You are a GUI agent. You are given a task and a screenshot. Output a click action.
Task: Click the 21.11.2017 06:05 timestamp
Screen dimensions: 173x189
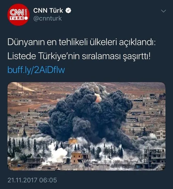click(32, 180)
